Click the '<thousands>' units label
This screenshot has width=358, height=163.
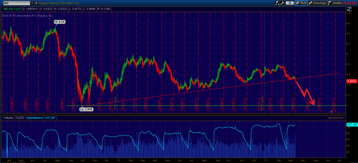(336, 118)
